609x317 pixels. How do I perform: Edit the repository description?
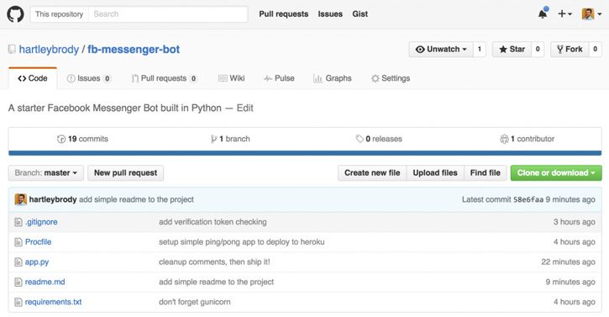click(245, 108)
